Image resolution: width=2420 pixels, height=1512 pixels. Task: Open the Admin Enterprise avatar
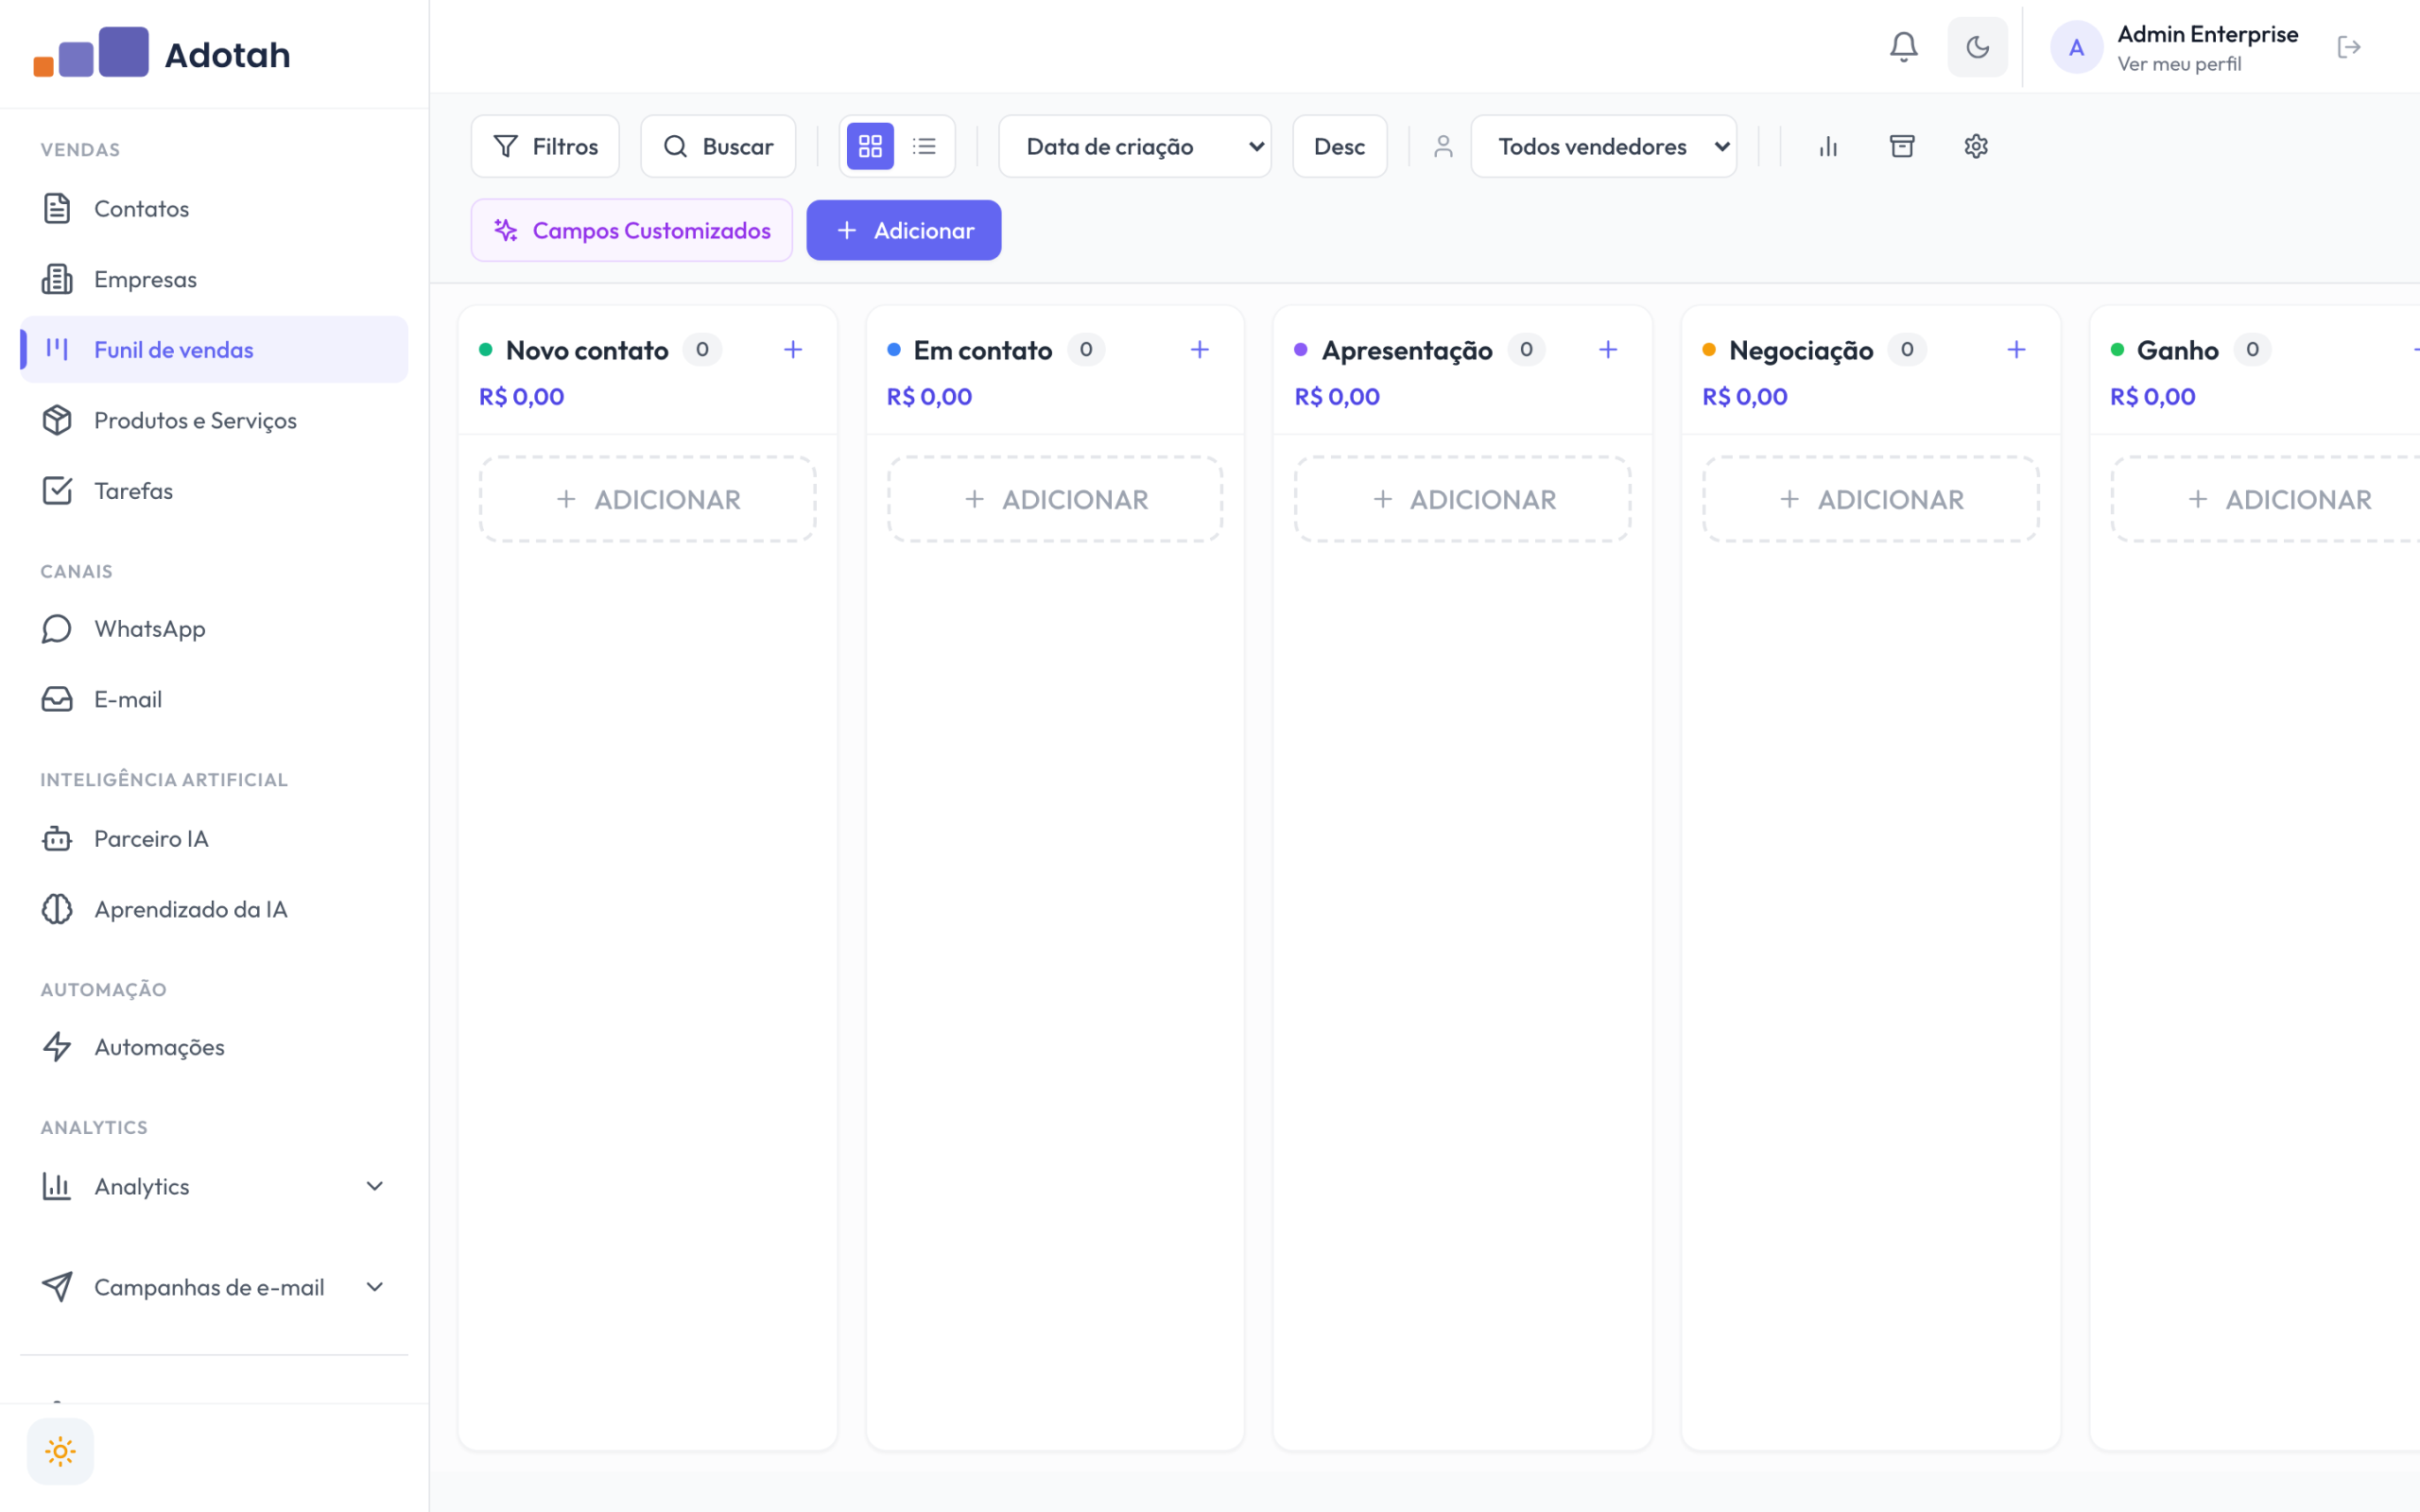click(2076, 47)
